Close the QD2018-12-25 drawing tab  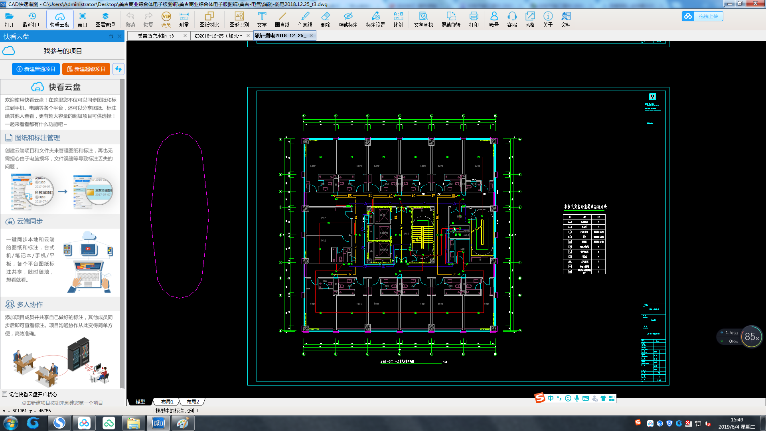coord(248,36)
